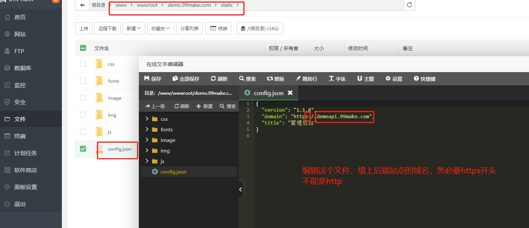The image size is (529, 228).
Task: Click the back arrow in path bar
Action: [x=82, y=5]
